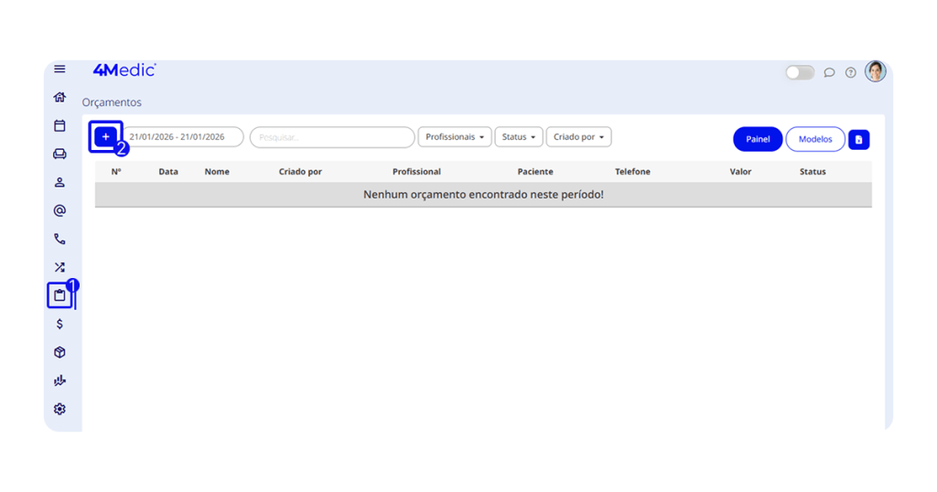
Task: Open the Status dropdown filter
Action: (518, 137)
